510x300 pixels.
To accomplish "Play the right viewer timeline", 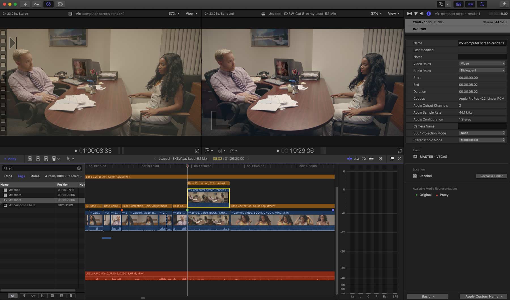I will coord(278,151).
